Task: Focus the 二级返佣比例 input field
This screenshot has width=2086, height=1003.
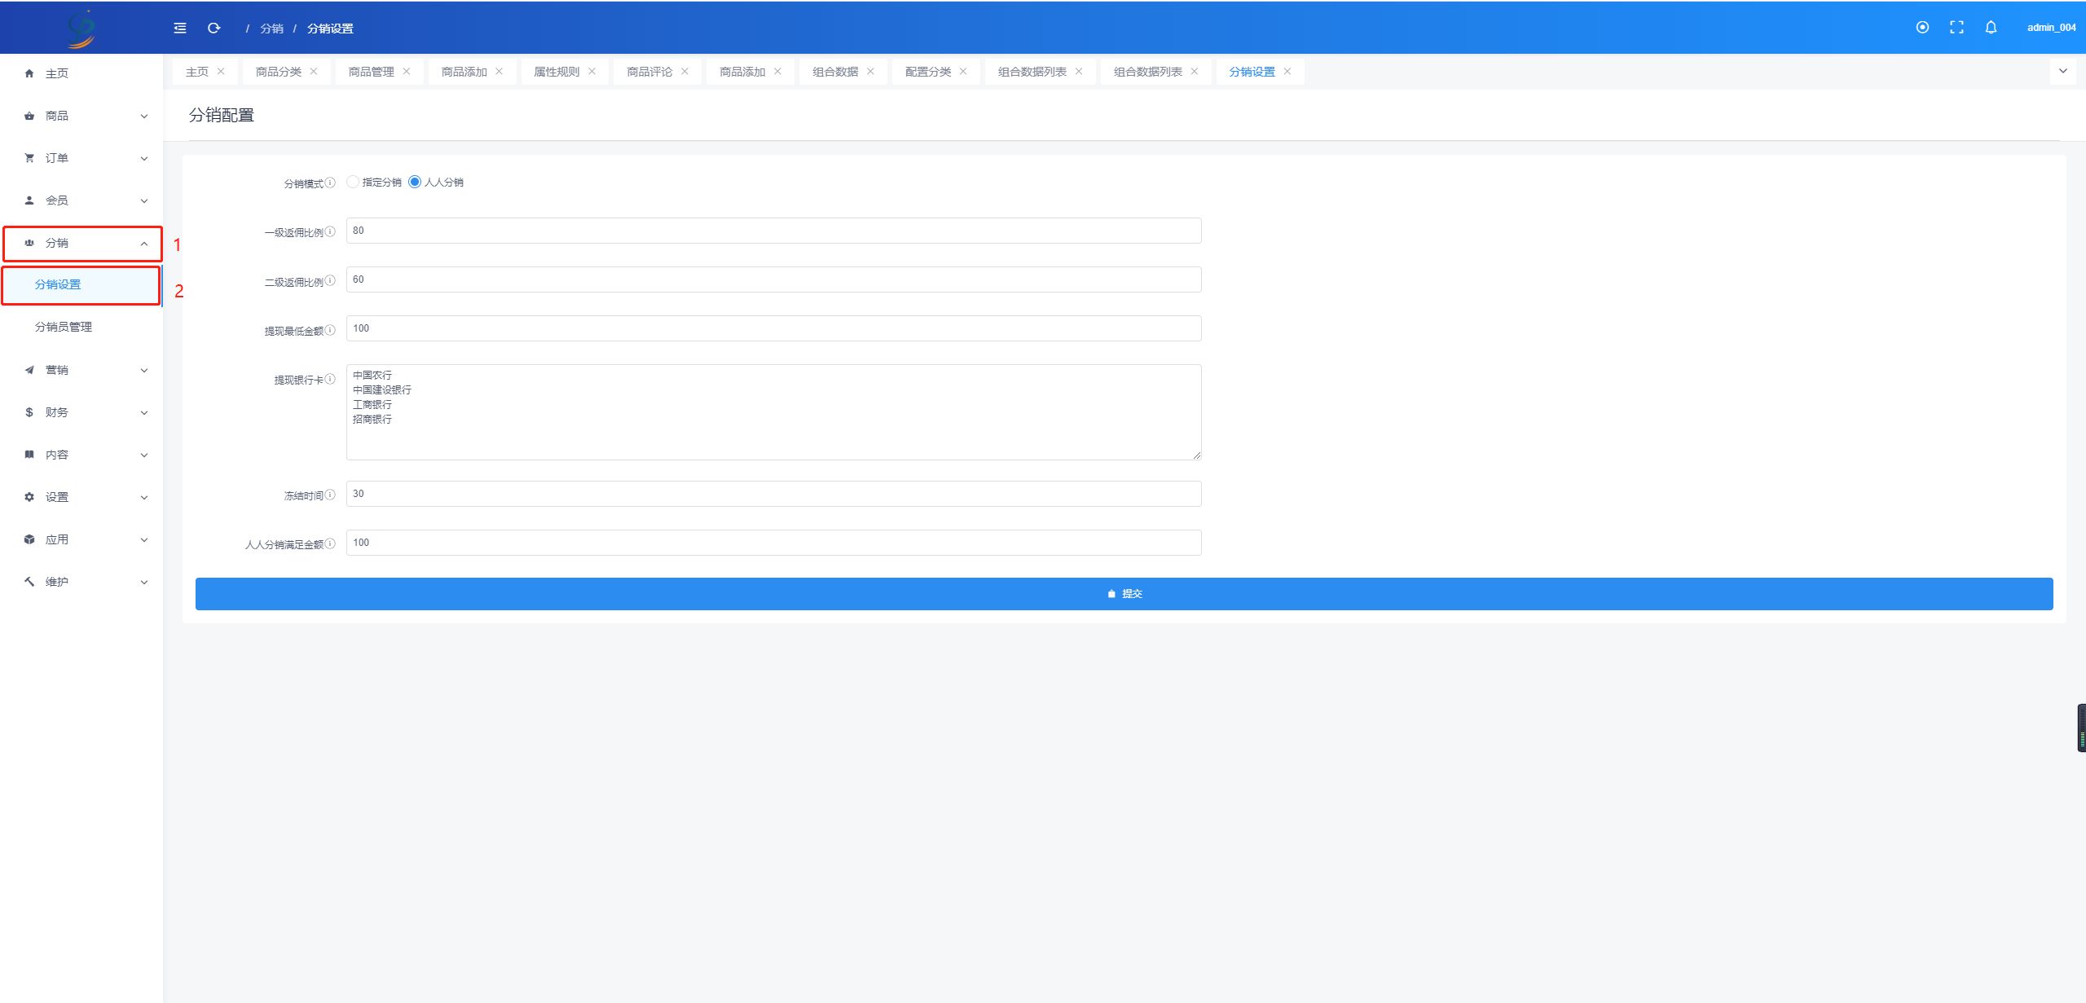Action: [773, 279]
